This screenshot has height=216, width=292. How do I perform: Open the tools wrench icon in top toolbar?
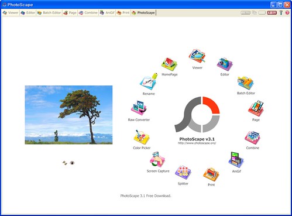point(281,13)
